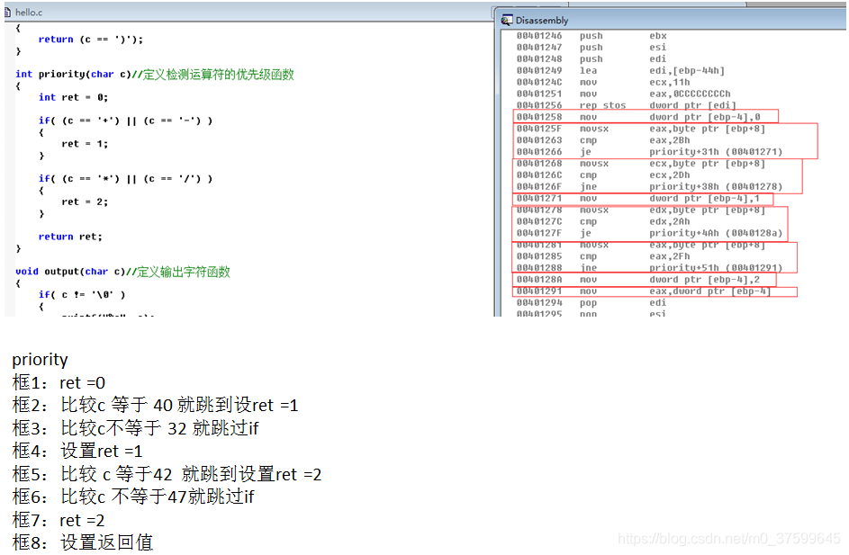849x555 pixels.
Task: Select disassembly row 00401247 push esi
Action: (592, 48)
